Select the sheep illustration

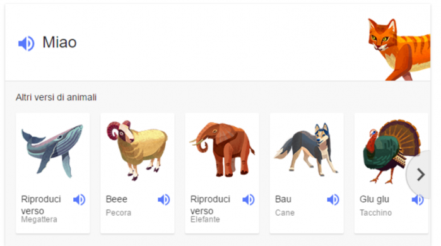(x=137, y=150)
